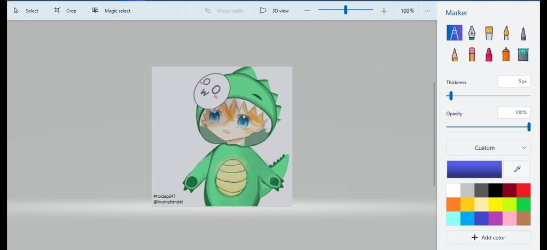Pick the black color swatch

(x=495, y=190)
